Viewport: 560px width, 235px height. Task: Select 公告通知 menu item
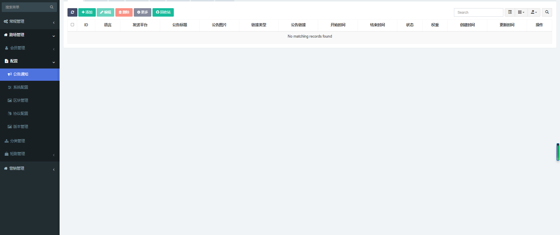coord(20,74)
